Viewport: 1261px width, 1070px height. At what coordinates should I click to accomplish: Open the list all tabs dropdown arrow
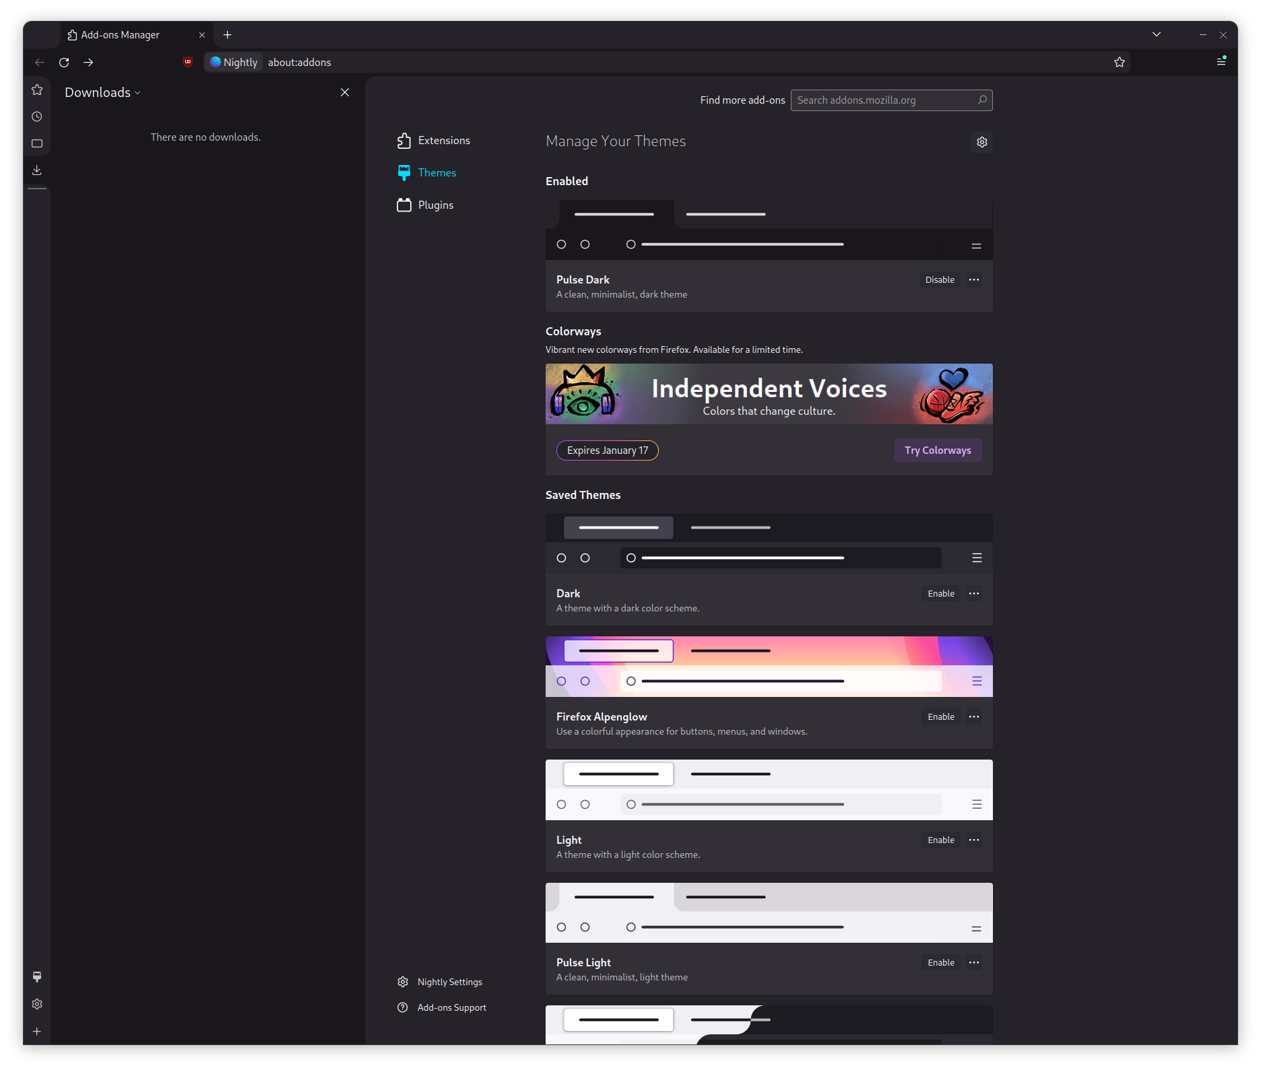click(x=1157, y=34)
